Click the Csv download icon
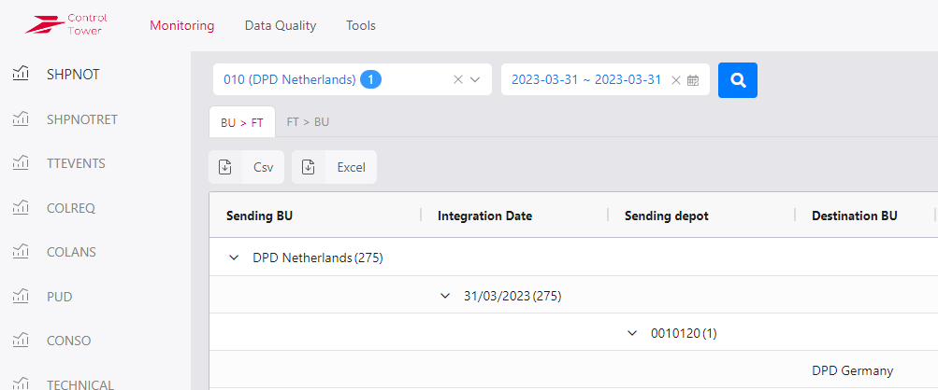The height and width of the screenshot is (390, 938). click(225, 168)
